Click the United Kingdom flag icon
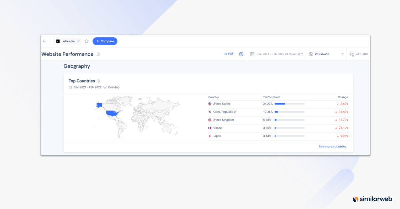 (210, 120)
